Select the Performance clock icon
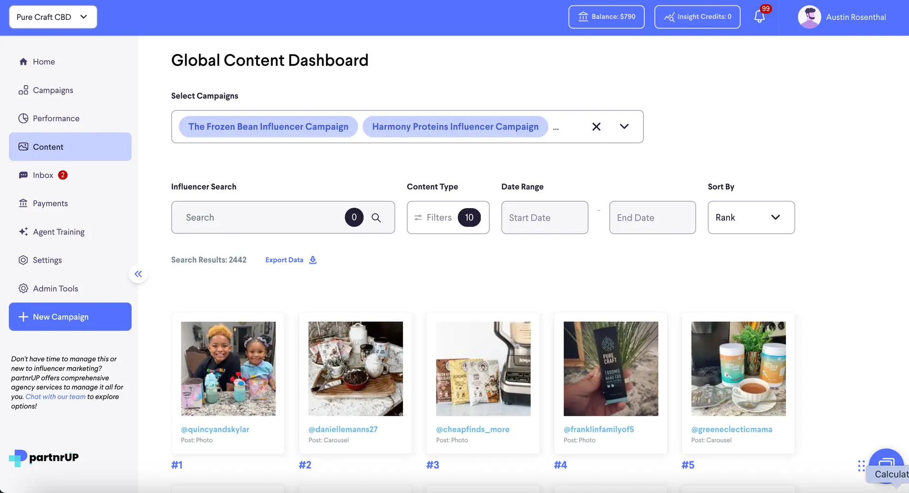Viewport: 909px width, 493px height. point(23,118)
